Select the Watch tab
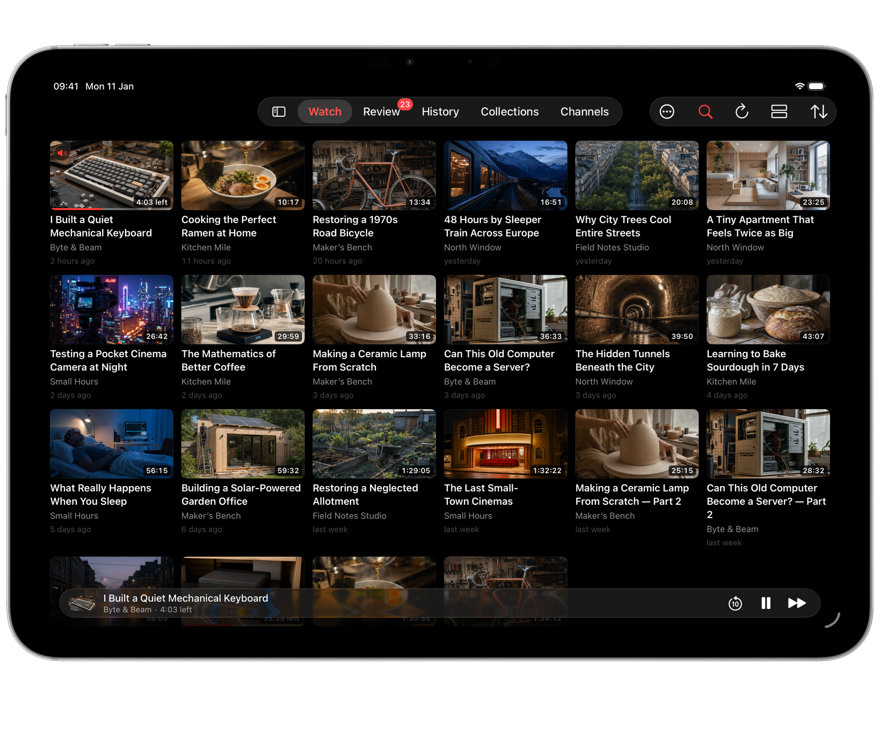Viewport: 880px width, 751px height. [x=325, y=112]
